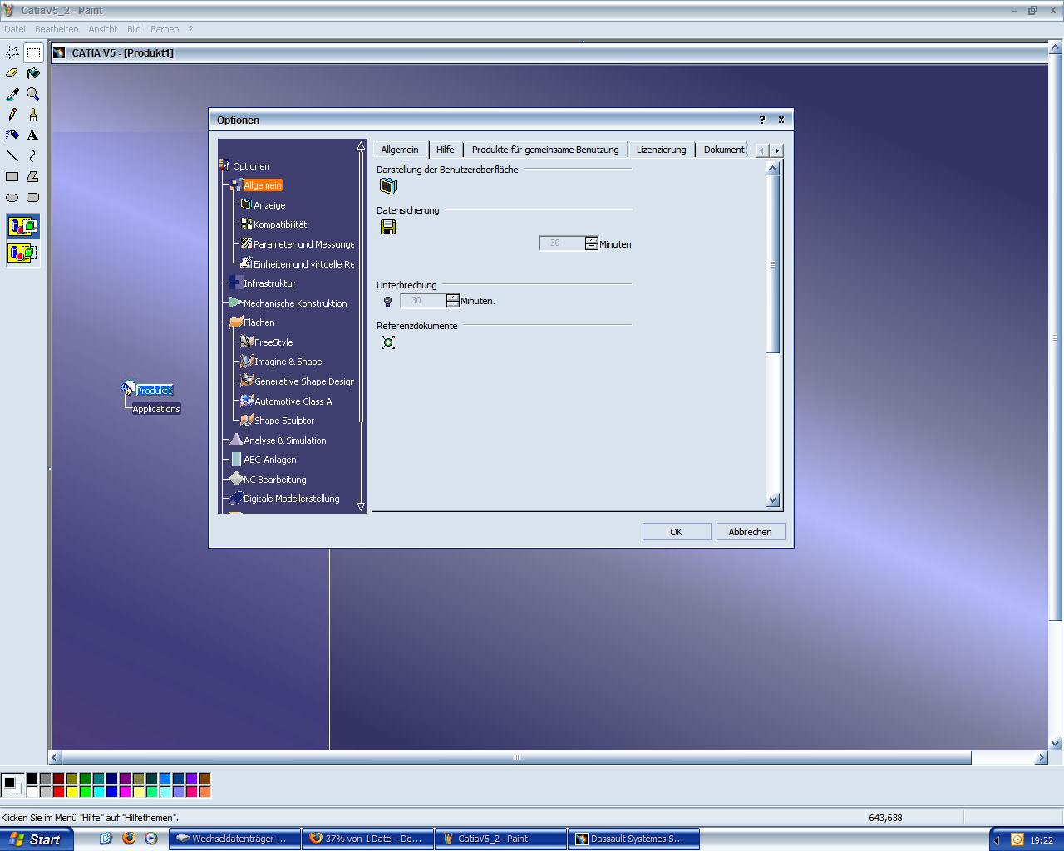Switch to Wechseldatenträger taskbar window
Image resolution: width=1064 pixels, height=851 pixels.
click(x=234, y=839)
